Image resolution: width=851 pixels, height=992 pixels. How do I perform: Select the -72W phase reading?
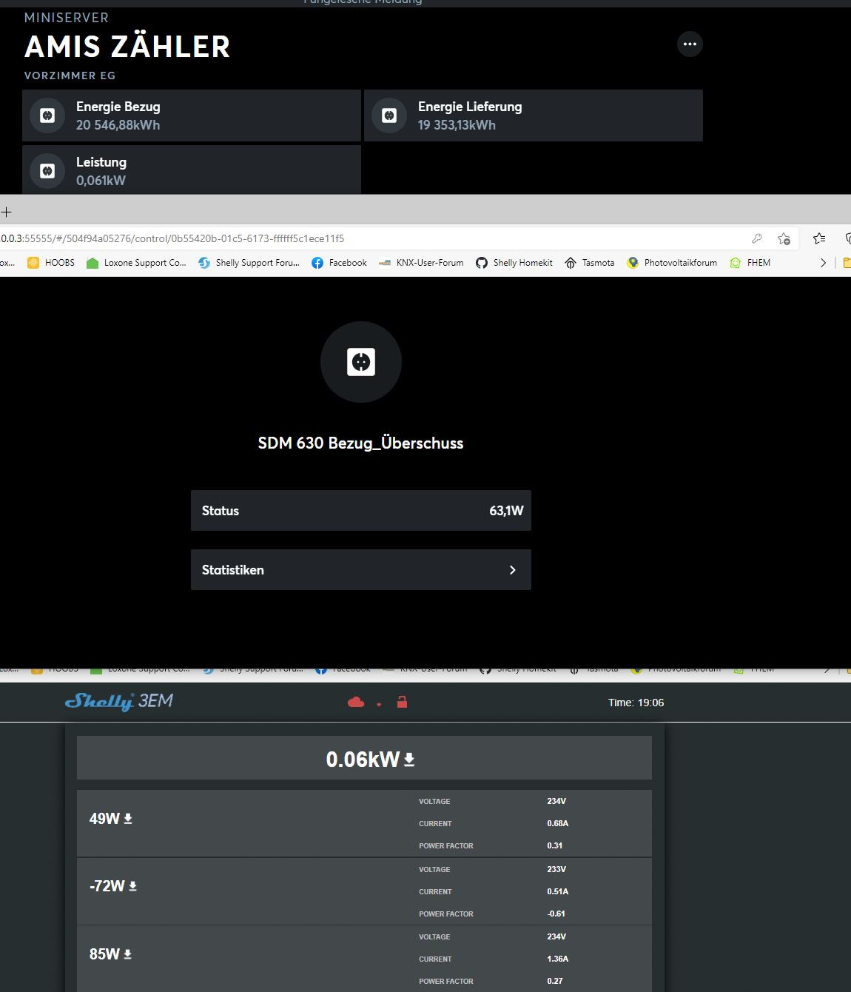[x=107, y=886]
